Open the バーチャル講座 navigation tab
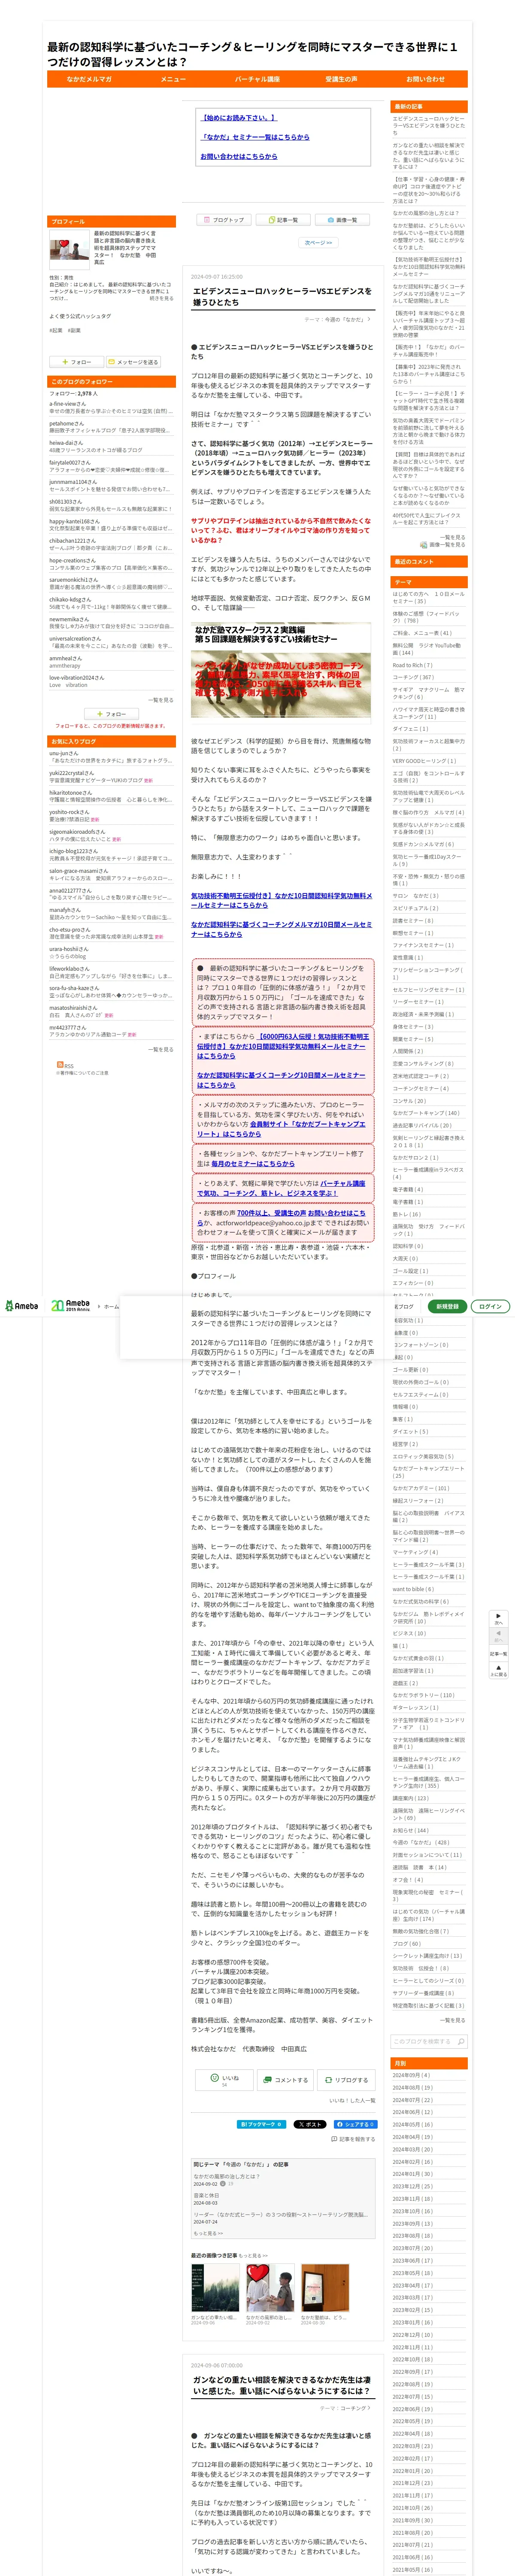 point(257,79)
